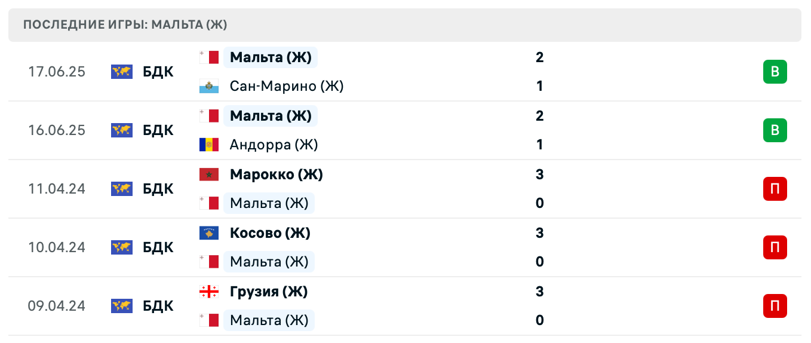The width and height of the screenshot is (811, 343).
Task: Click red loss badge for Morocco match
Action: click(775, 189)
